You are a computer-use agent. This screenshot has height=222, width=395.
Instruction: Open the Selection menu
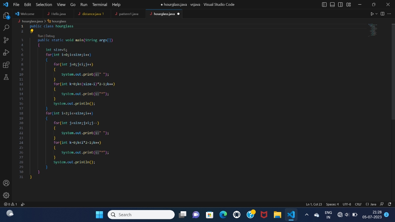pos(44,5)
